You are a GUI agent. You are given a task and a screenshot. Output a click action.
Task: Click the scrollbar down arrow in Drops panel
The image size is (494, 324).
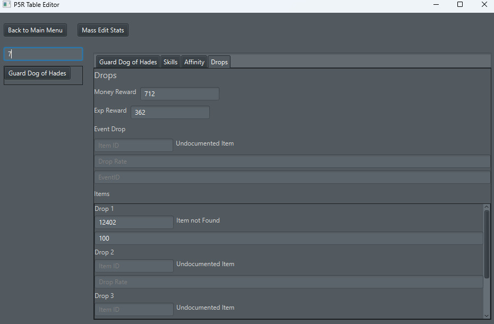(487, 317)
